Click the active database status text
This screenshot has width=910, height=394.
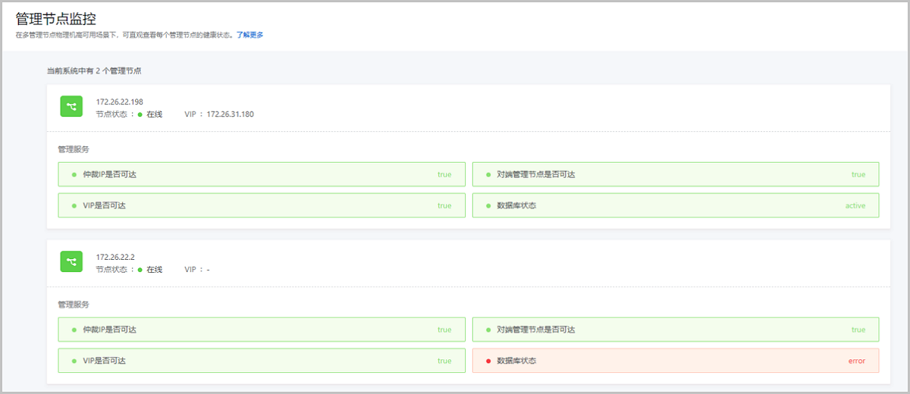855,205
